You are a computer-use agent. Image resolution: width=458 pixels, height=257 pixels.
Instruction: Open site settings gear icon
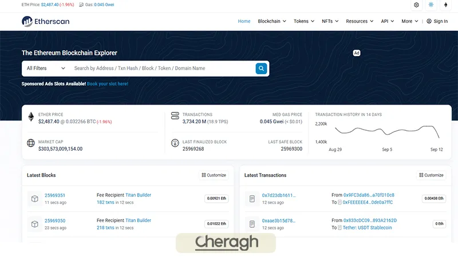(x=417, y=5)
